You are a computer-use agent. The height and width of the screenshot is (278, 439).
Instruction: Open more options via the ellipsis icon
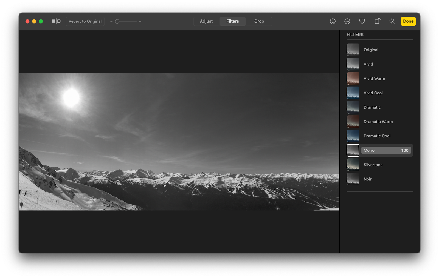pos(347,21)
